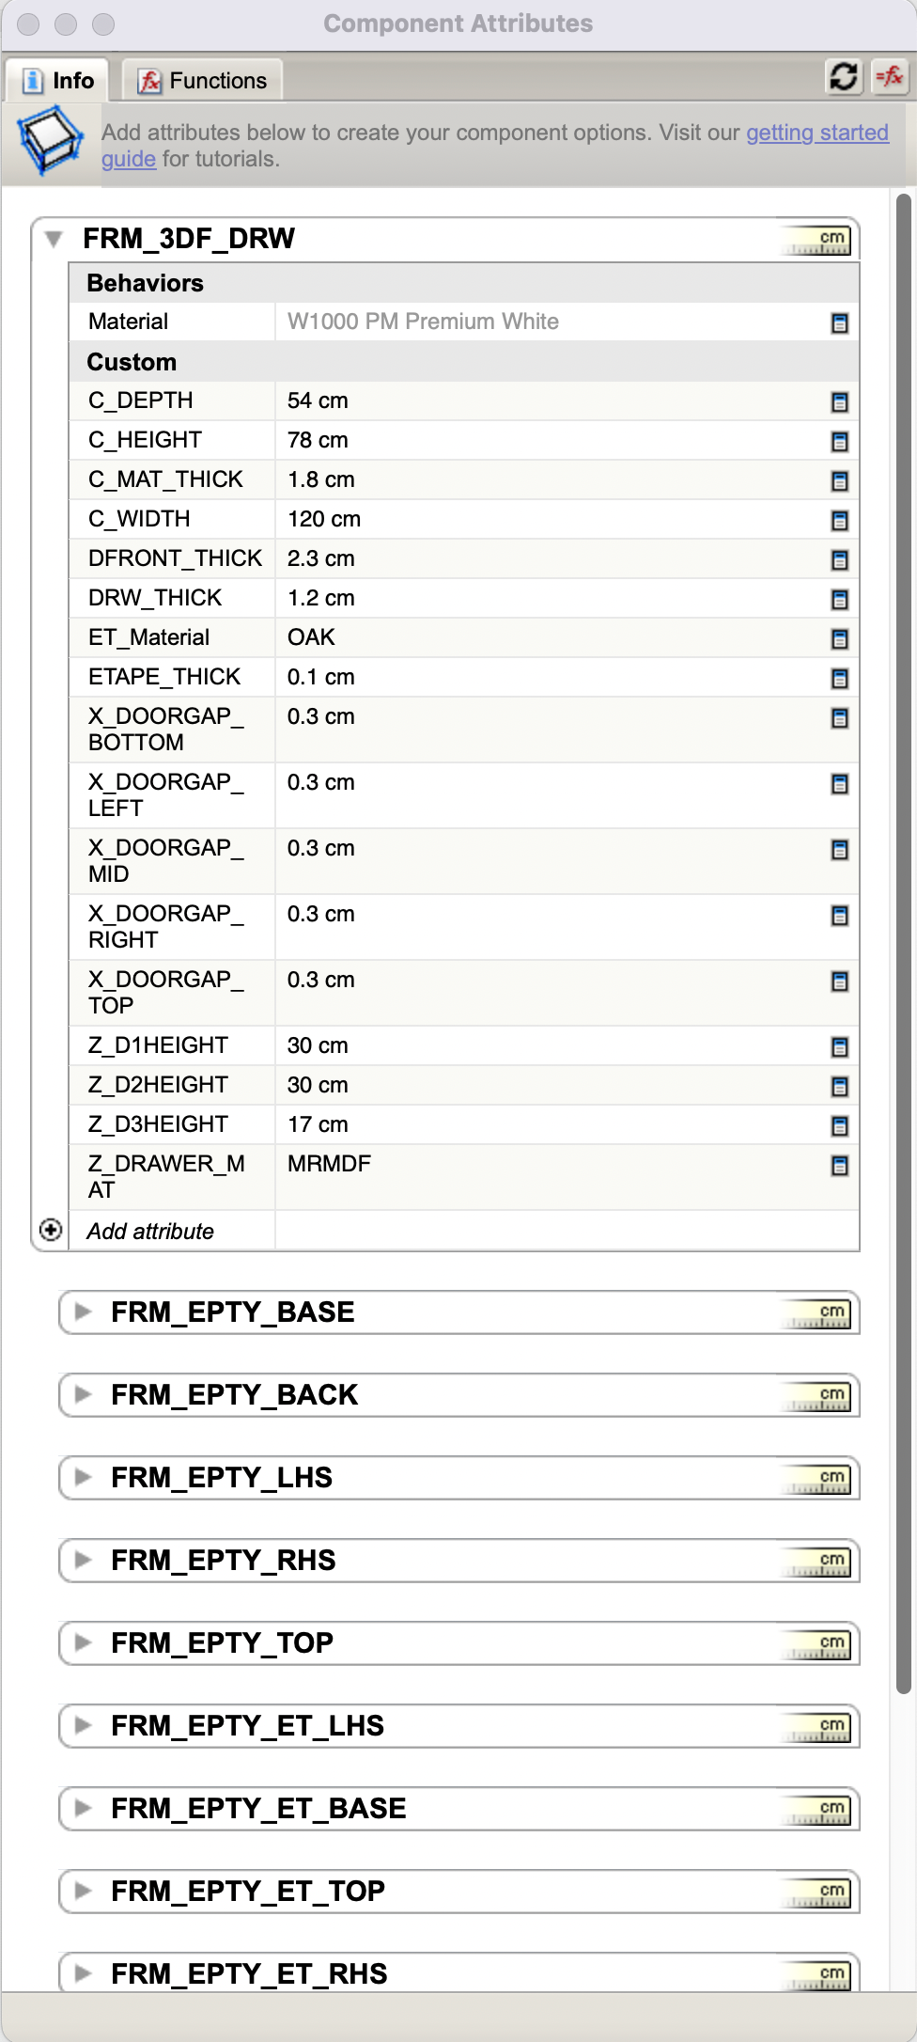Image resolution: width=917 pixels, height=2042 pixels.
Task: Open details icon for the Z_DRAWER_MAT row
Action: point(840,1166)
